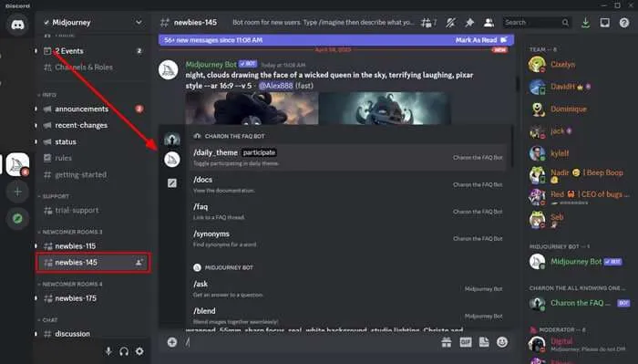Open pinned messages
The height and width of the screenshot is (364, 638).
469,23
